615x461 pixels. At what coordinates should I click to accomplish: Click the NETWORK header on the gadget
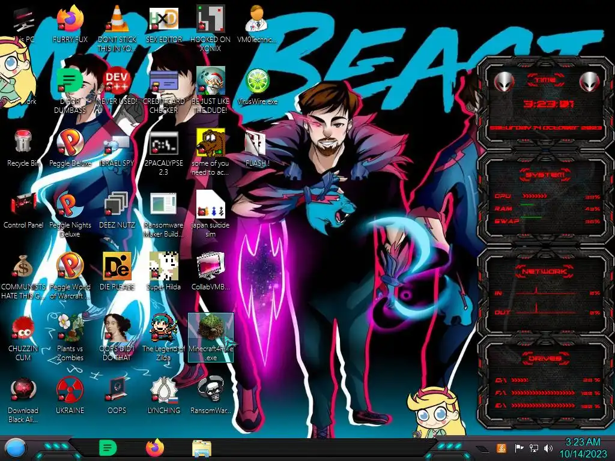click(545, 271)
